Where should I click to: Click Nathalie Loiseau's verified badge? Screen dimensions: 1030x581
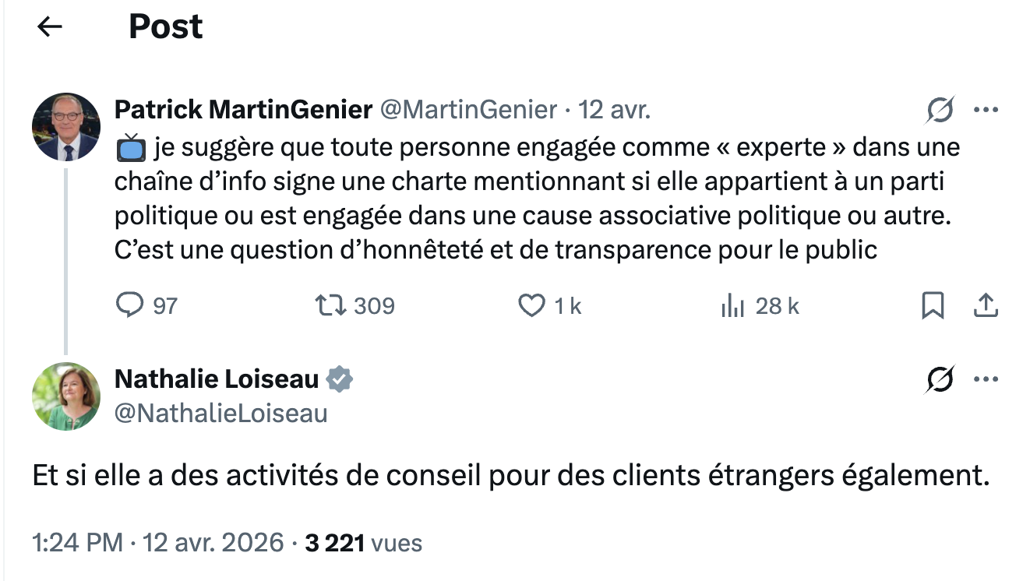point(340,379)
